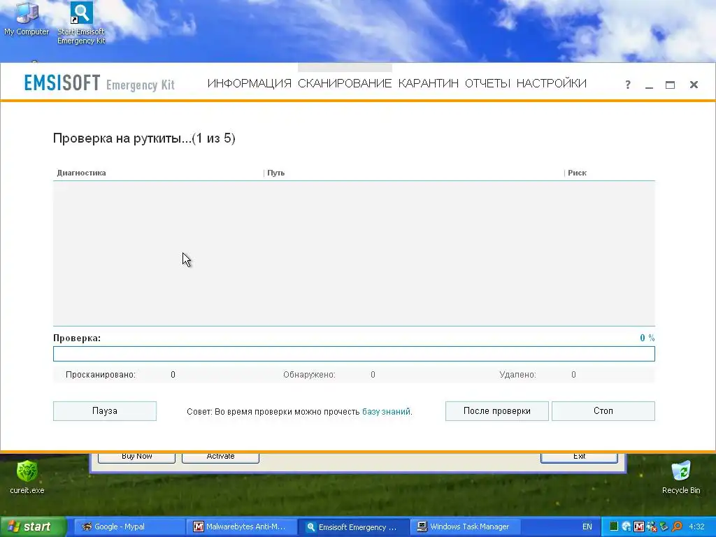Click the Удалено counter label
716x537 pixels.
pyautogui.click(x=518, y=375)
